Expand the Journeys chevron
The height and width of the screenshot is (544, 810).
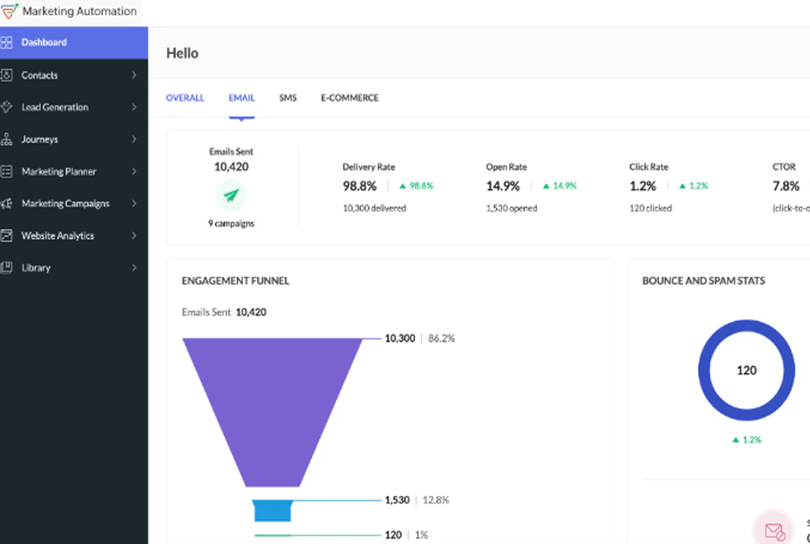pos(134,139)
